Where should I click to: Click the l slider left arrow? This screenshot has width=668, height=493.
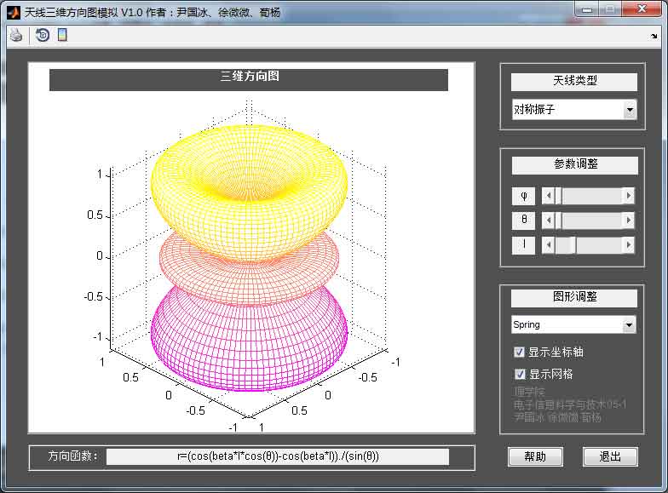click(x=549, y=245)
